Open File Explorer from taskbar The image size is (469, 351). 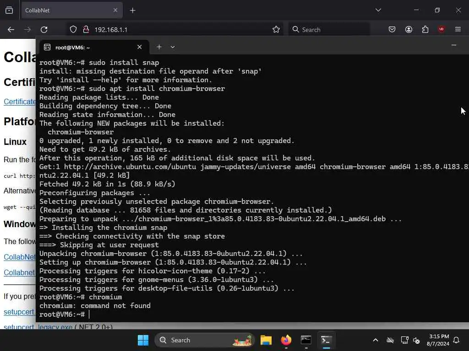[266, 340]
